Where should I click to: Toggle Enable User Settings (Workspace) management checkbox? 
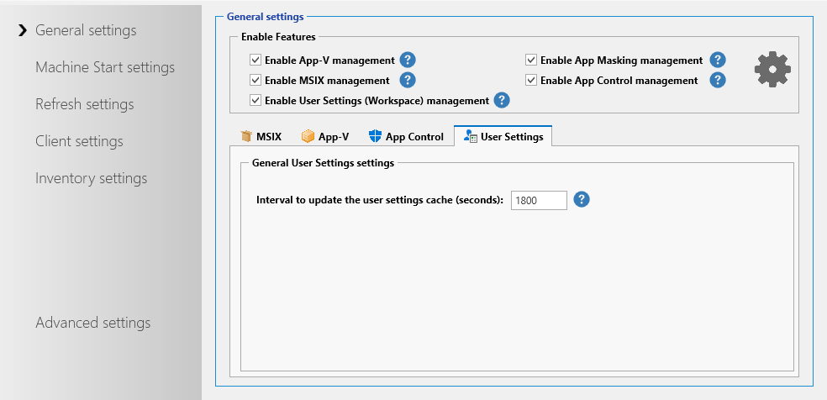click(x=255, y=100)
